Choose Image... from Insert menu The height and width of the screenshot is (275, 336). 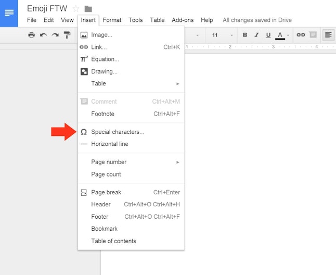point(131,35)
